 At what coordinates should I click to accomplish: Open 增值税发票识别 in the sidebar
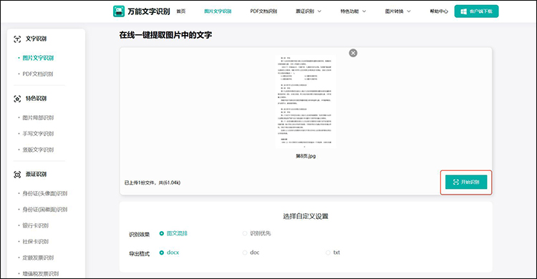tap(40, 274)
